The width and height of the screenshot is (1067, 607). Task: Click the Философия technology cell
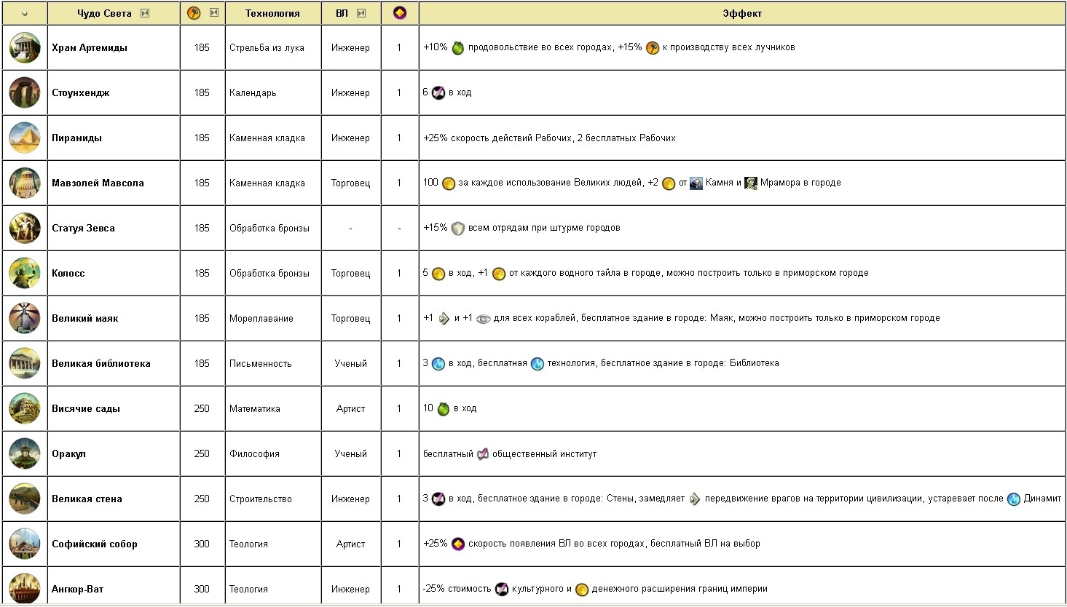(273, 454)
